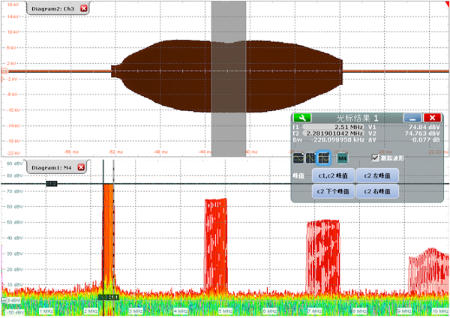Toggle the 跟踪波形 track waveform checkbox
Screen dimensions: 450x318
[376, 157]
